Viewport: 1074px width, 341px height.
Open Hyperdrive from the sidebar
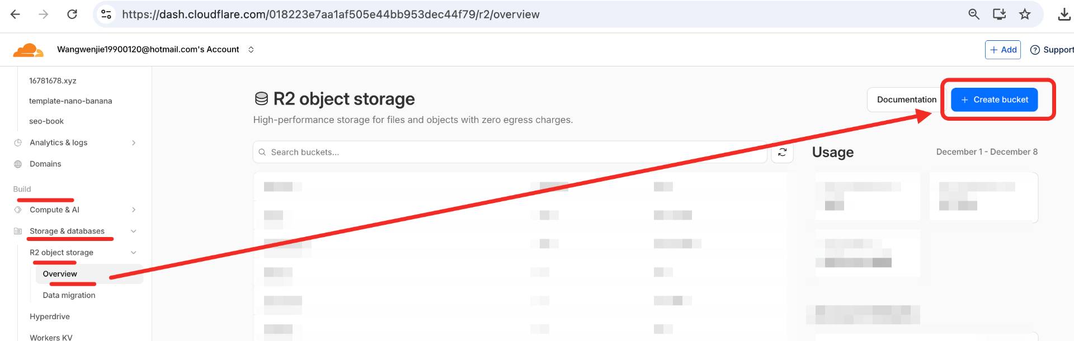[50, 316]
